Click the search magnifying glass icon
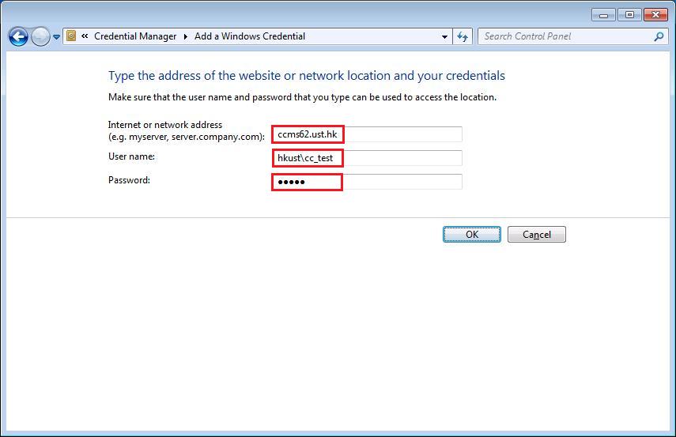This screenshot has height=437, width=676. (x=659, y=36)
